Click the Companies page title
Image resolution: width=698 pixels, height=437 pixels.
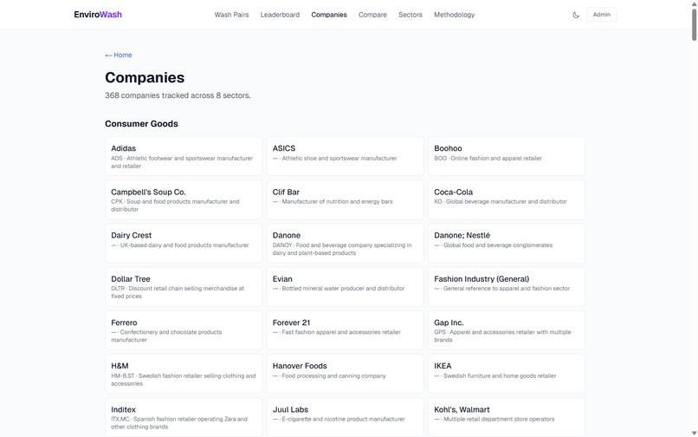(145, 77)
